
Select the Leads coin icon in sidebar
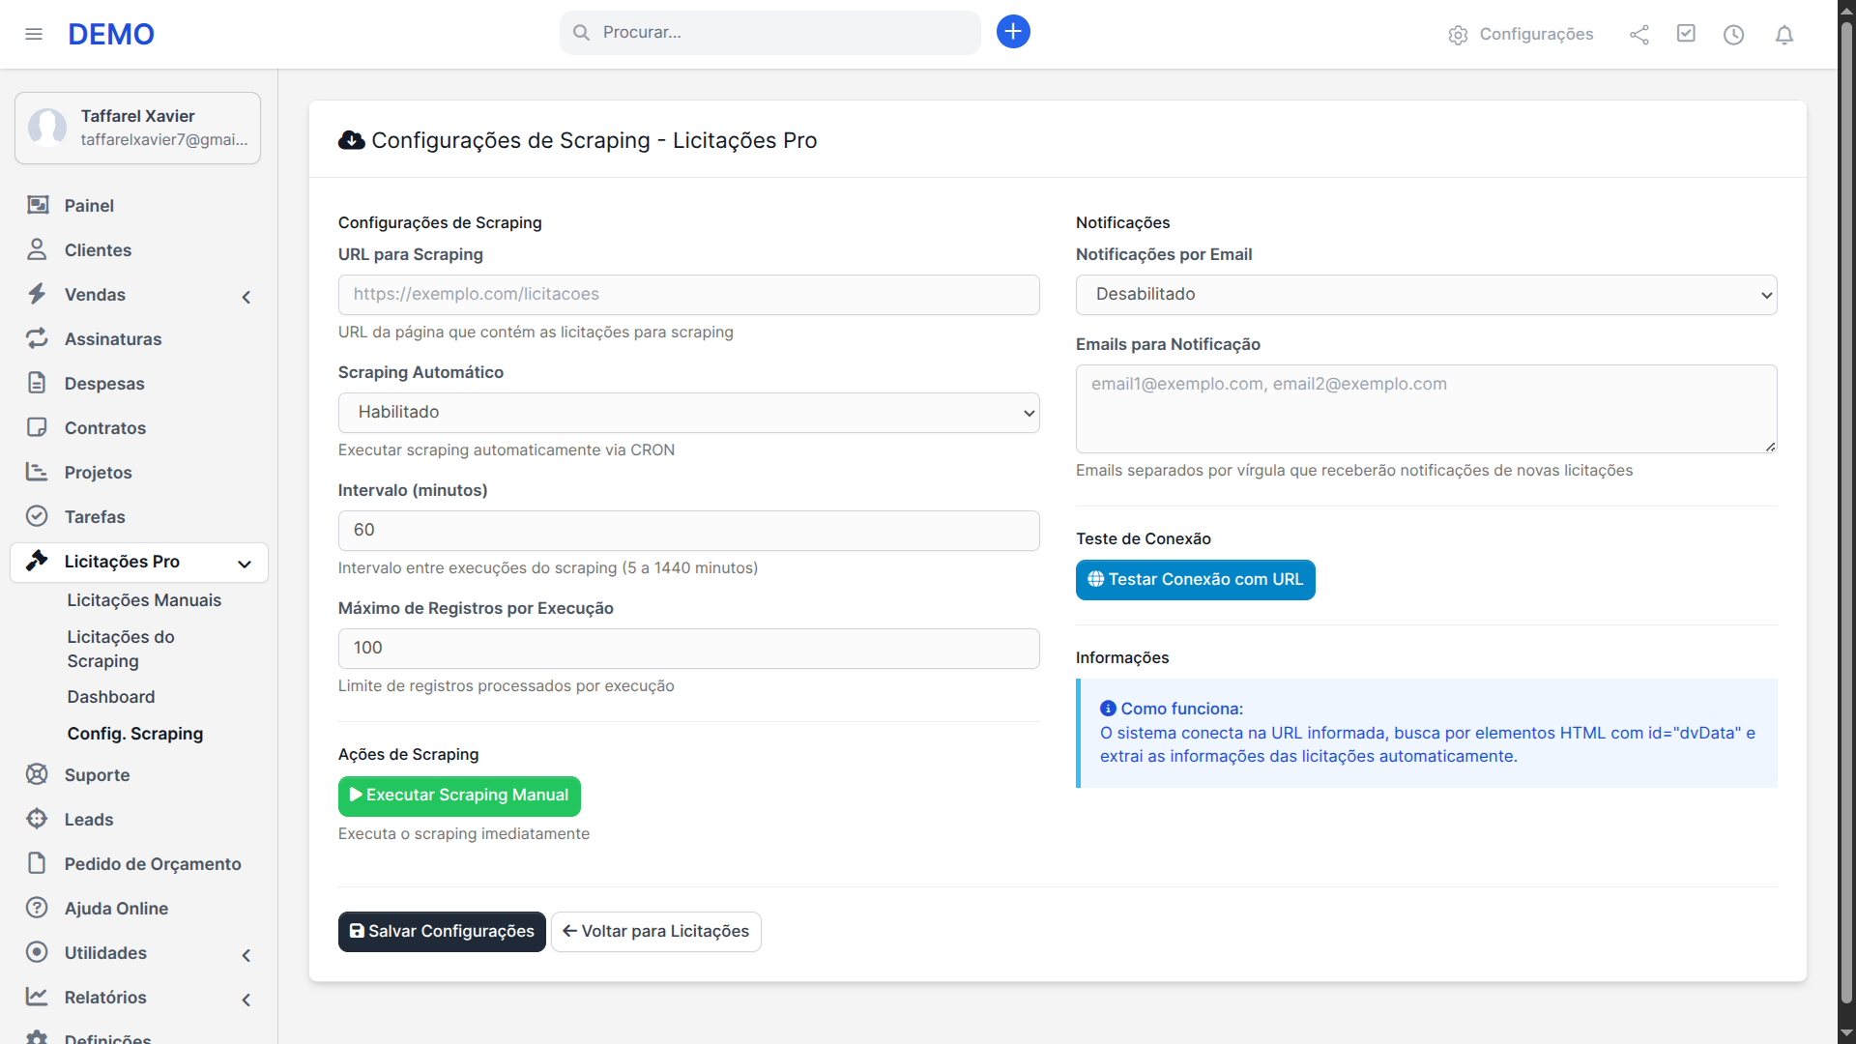point(37,819)
